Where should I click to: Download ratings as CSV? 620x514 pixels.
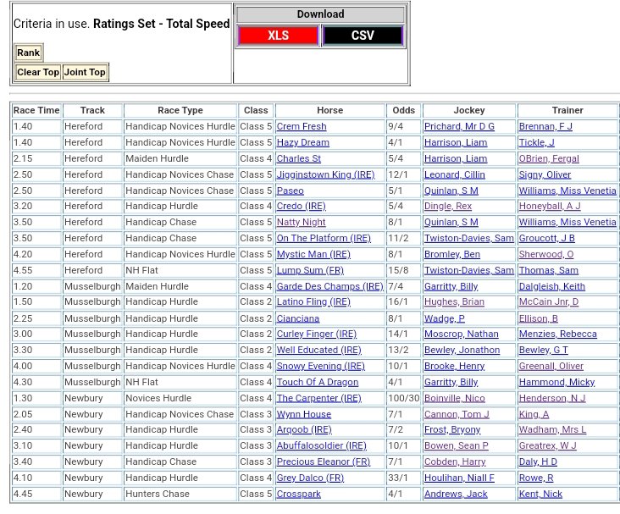pos(363,36)
